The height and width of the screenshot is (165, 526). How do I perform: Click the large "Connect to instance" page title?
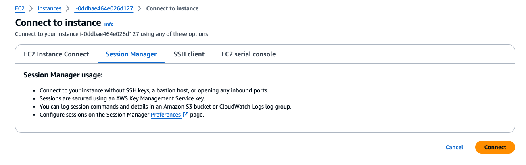tap(58, 23)
